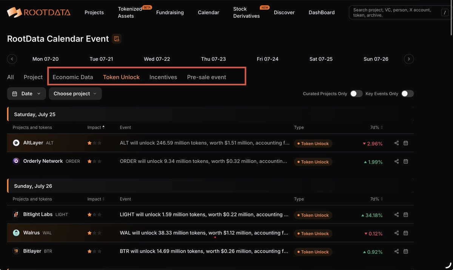Click the AltLayer project logo
Screen dimensions: 453x270
click(x=16, y=143)
